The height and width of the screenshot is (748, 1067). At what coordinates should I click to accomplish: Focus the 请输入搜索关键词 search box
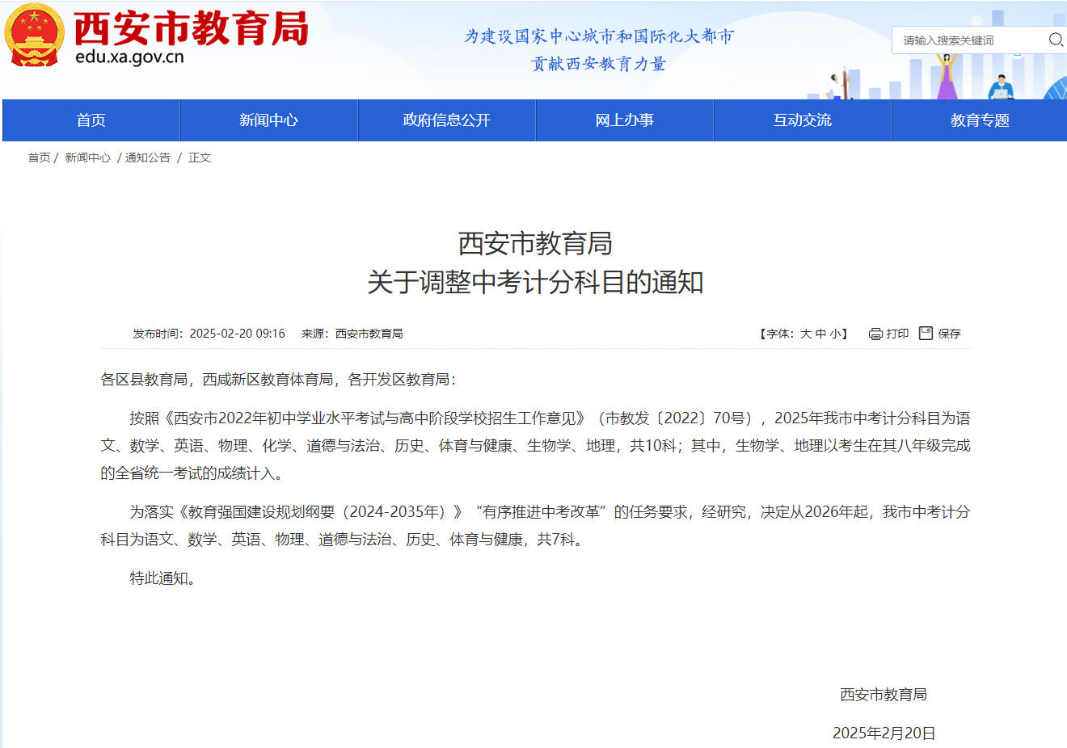970,40
